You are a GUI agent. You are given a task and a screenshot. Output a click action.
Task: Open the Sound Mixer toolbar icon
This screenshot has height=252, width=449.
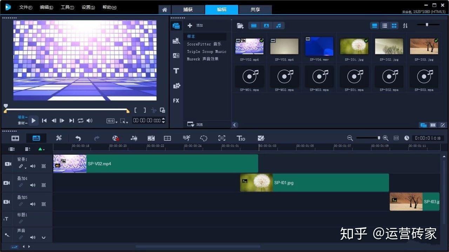134,138
